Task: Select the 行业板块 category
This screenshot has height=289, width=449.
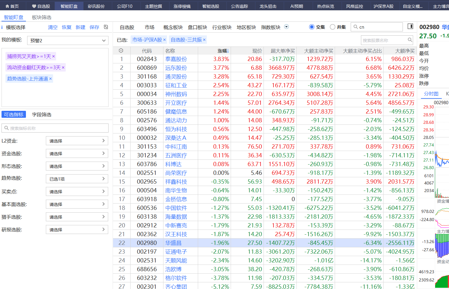Action: tap(222, 27)
